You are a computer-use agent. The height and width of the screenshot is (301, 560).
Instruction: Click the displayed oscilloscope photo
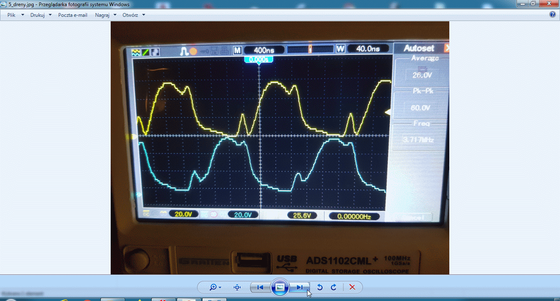[x=280, y=147]
